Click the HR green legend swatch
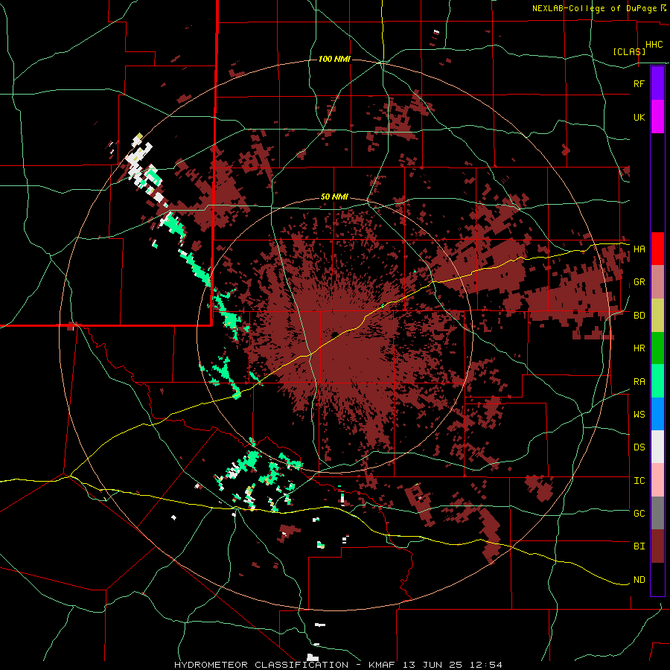 [657, 348]
